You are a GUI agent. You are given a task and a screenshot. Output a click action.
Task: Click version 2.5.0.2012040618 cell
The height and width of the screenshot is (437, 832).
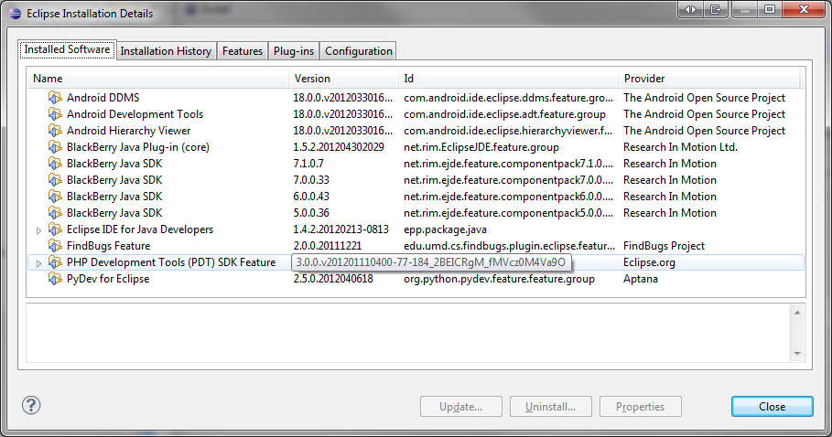(333, 279)
